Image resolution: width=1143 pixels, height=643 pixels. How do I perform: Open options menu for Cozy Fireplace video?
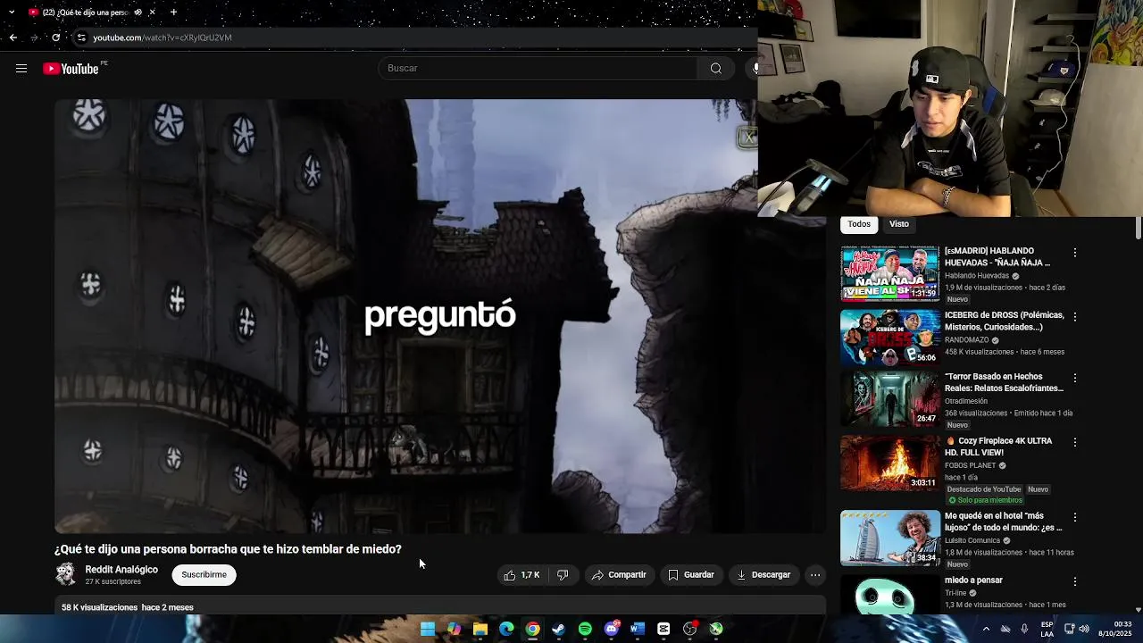(x=1075, y=442)
